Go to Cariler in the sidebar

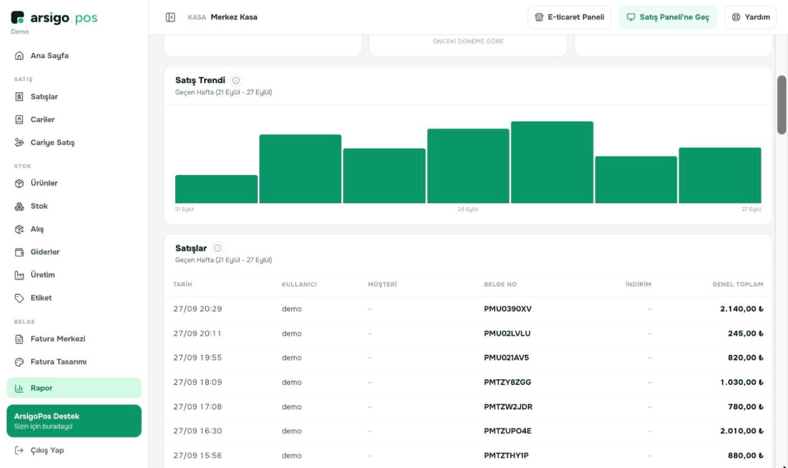pos(74,120)
